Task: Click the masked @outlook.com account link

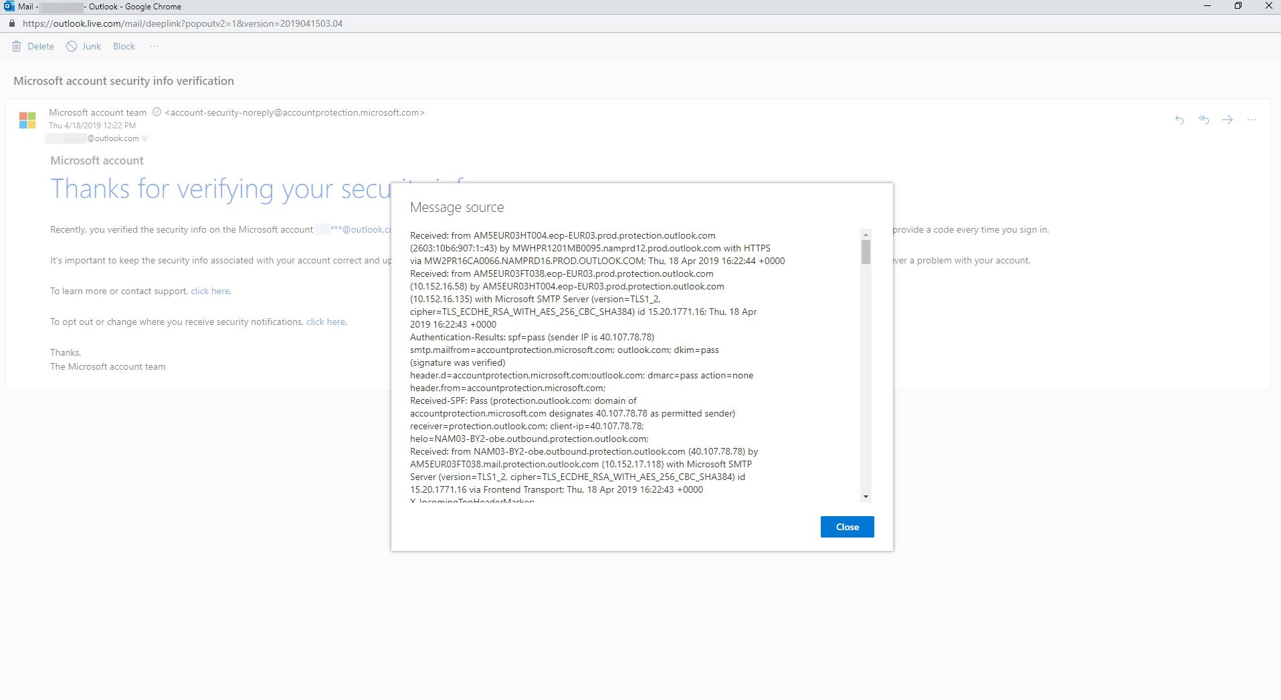Action: point(361,229)
